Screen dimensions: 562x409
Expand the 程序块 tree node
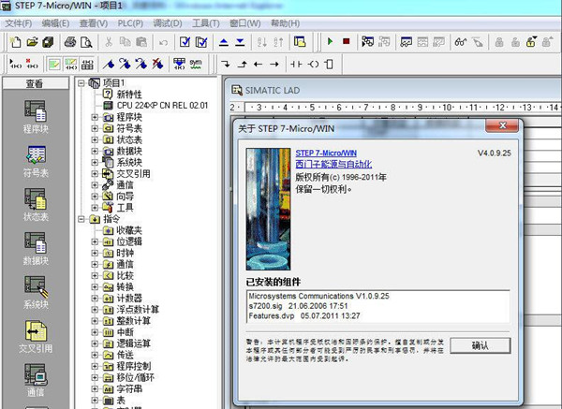pos(95,118)
